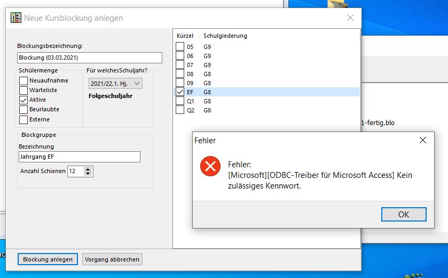Uncheck the EF year group checkbox

(180, 92)
